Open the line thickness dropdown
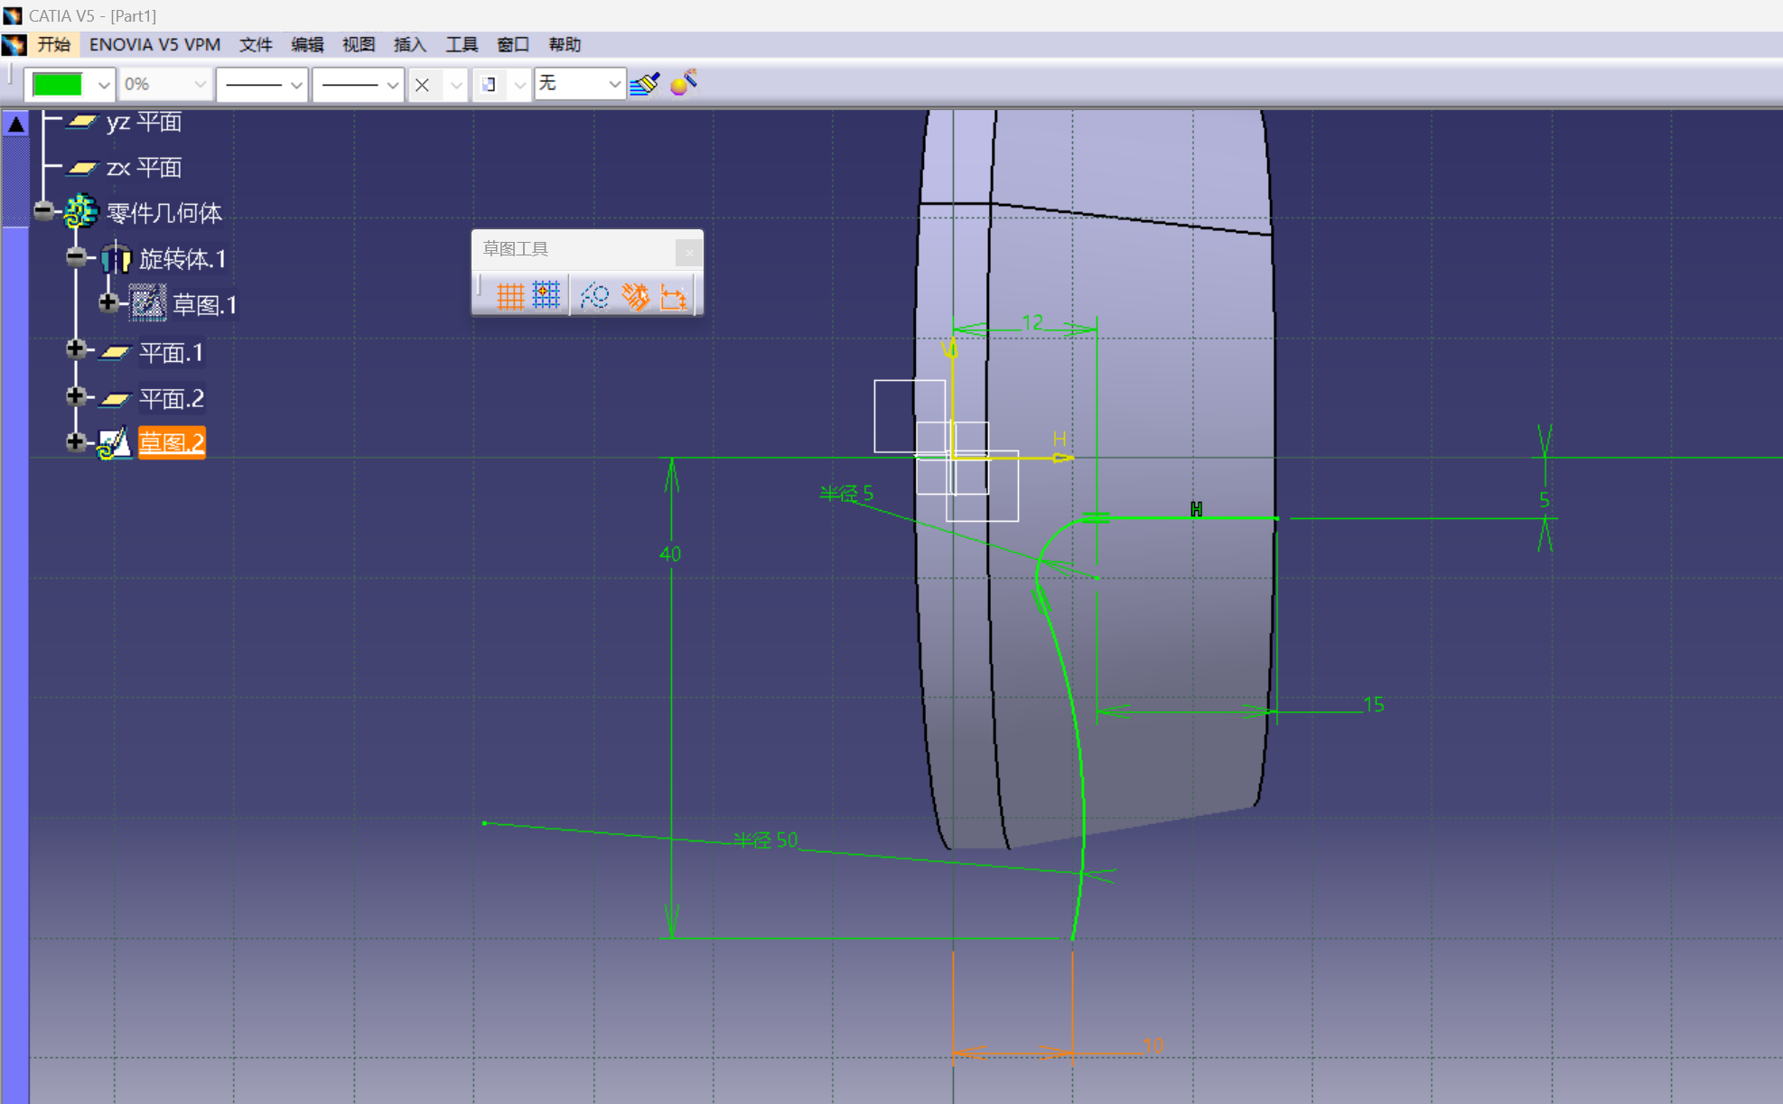Image resolution: width=1783 pixels, height=1104 pixels. (x=295, y=85)
